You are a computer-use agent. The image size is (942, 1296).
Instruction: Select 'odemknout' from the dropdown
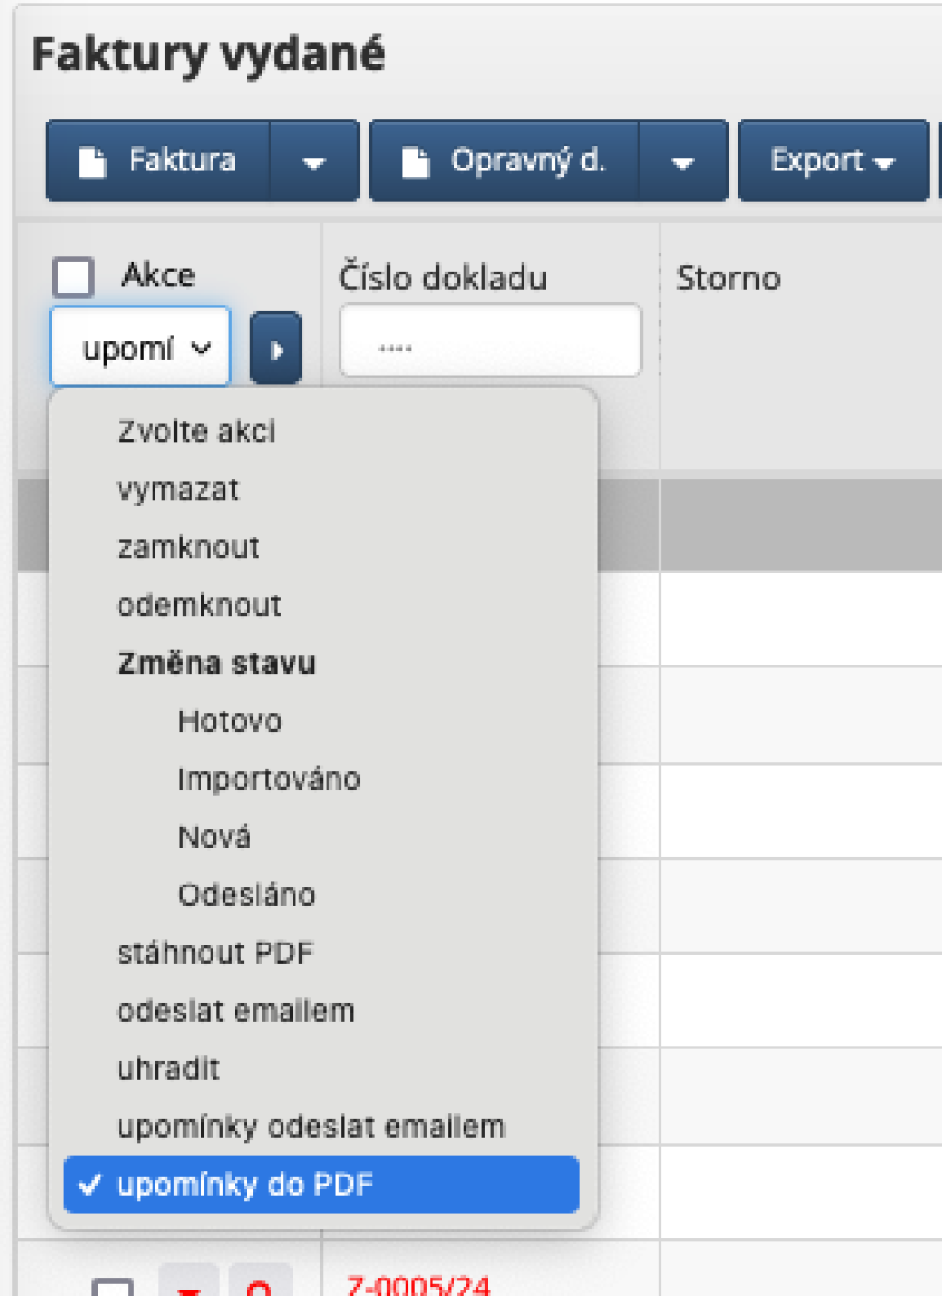tap(199, 605)
